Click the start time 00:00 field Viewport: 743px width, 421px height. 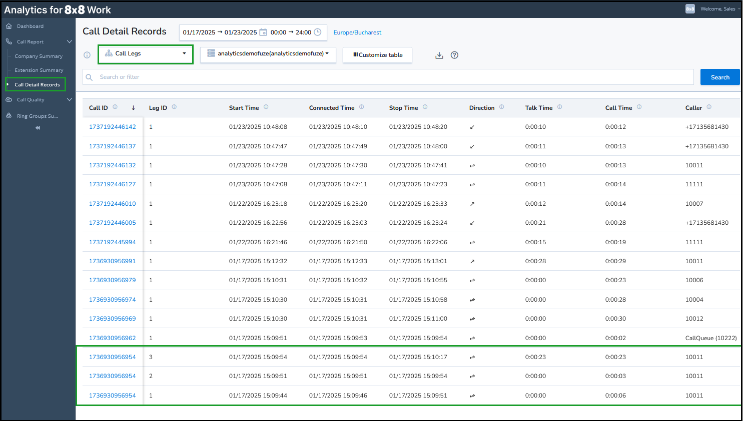pyautogui.click(x=278, y=32)
